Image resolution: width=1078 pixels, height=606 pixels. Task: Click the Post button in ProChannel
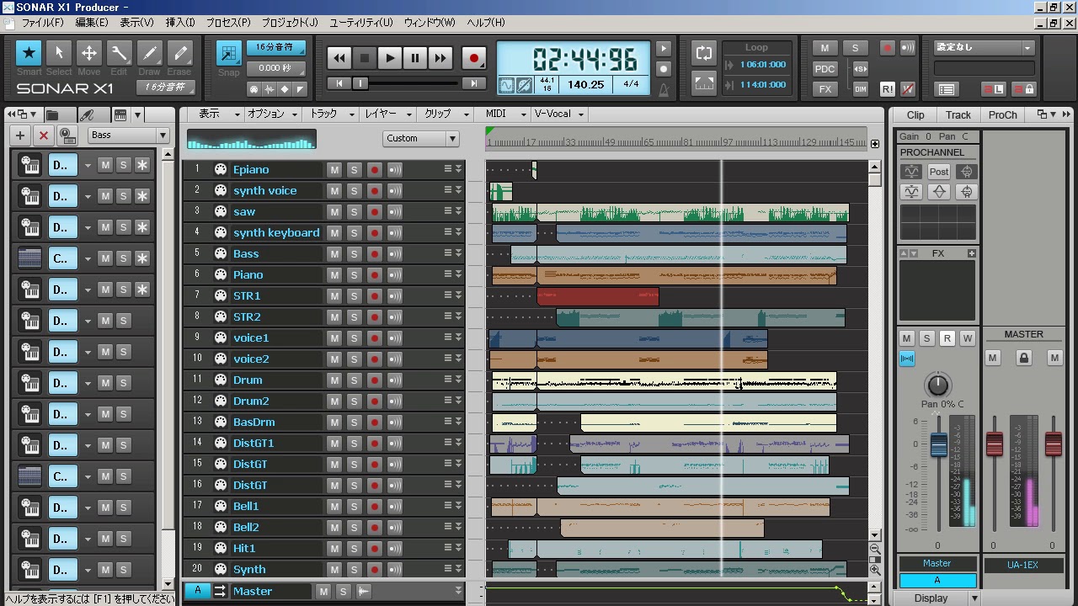coord(939,172)
